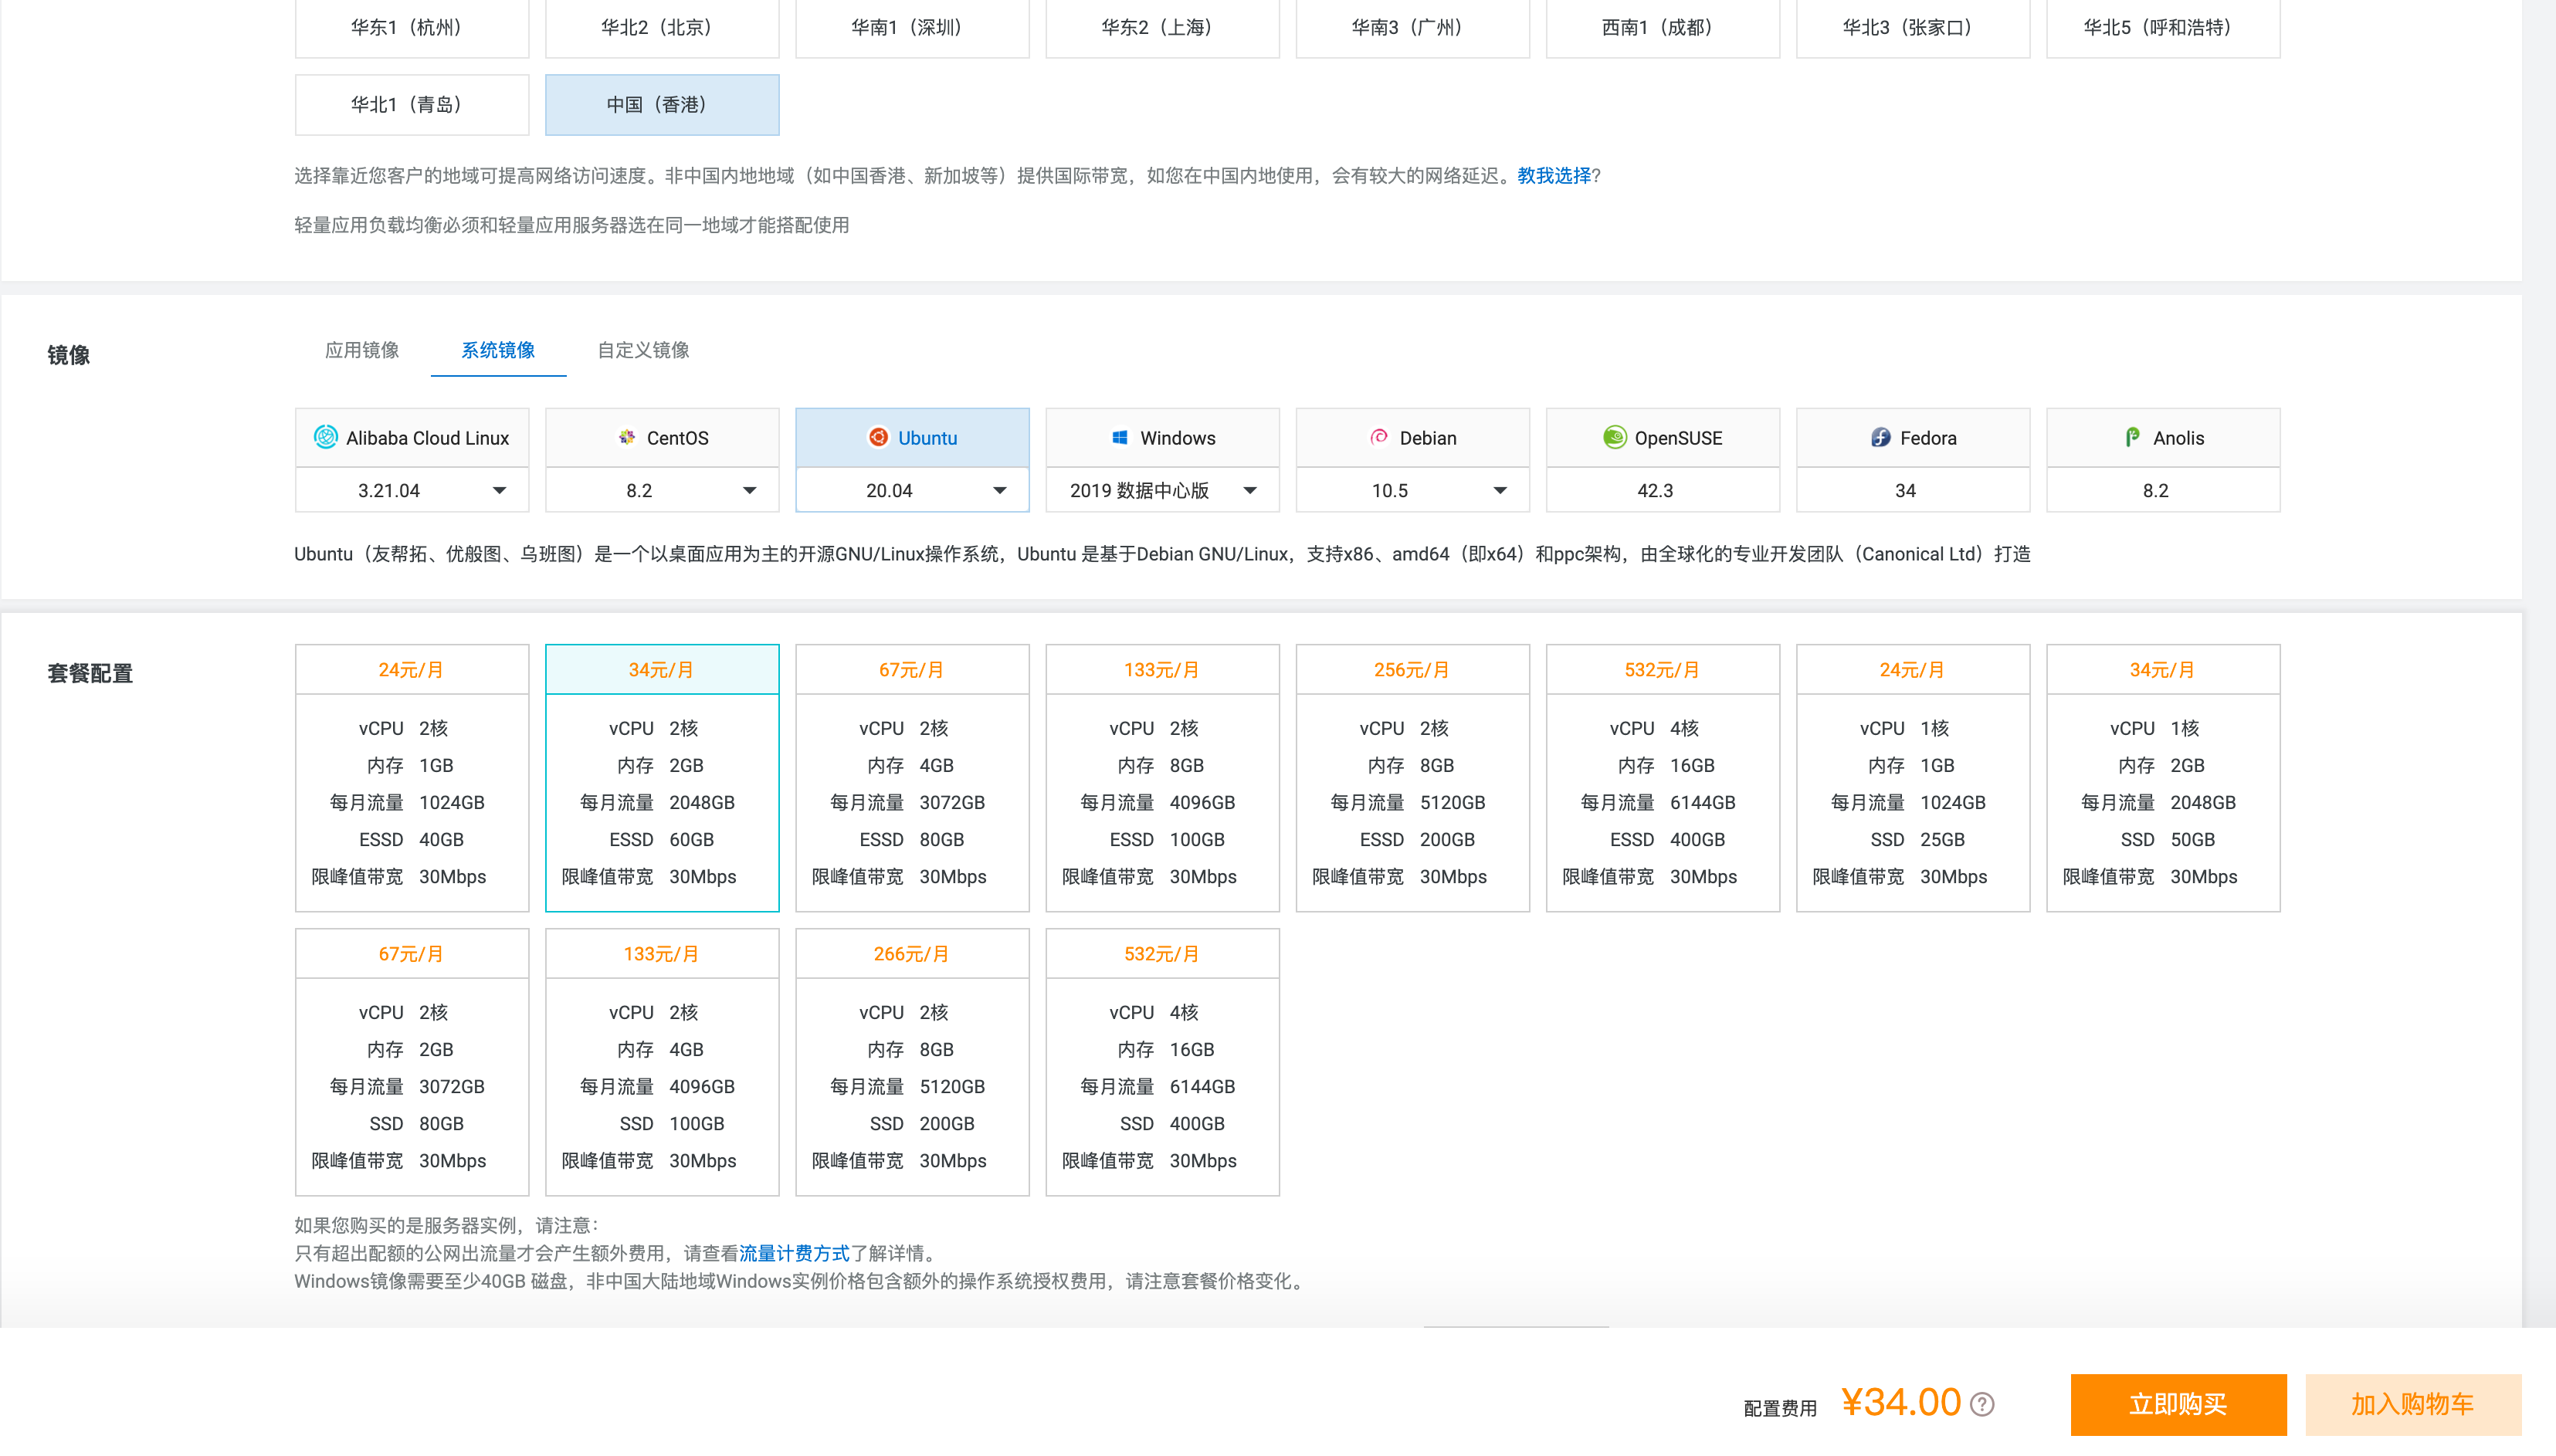The image size is (2556, 1456).
Task: Click the 镜像 section heading
Action: 69,355
